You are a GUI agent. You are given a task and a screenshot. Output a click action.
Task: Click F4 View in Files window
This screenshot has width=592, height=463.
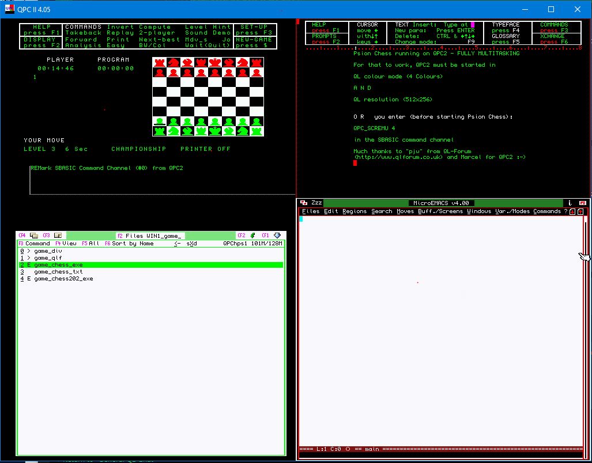click(66, 244)
